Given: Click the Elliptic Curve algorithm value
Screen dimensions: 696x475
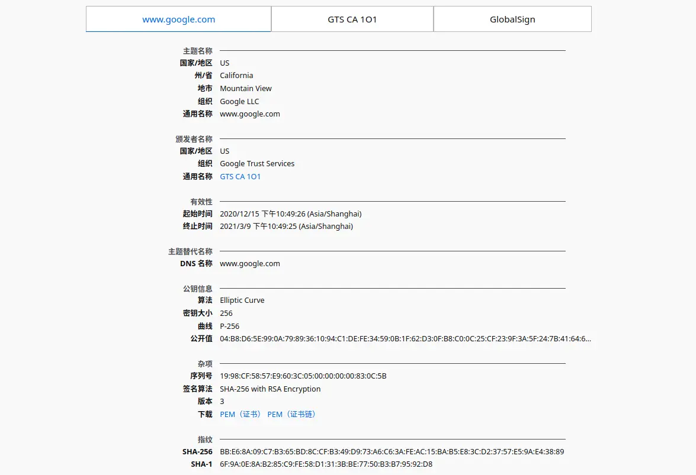Looking at the screenshot, I should click(242, 300).
